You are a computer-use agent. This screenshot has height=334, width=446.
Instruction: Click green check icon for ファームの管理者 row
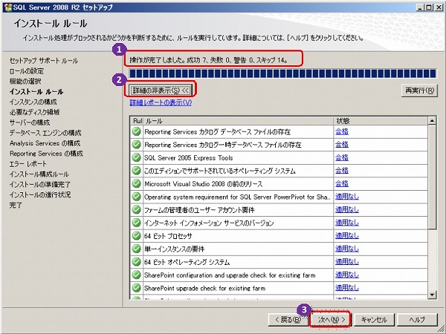137,210
